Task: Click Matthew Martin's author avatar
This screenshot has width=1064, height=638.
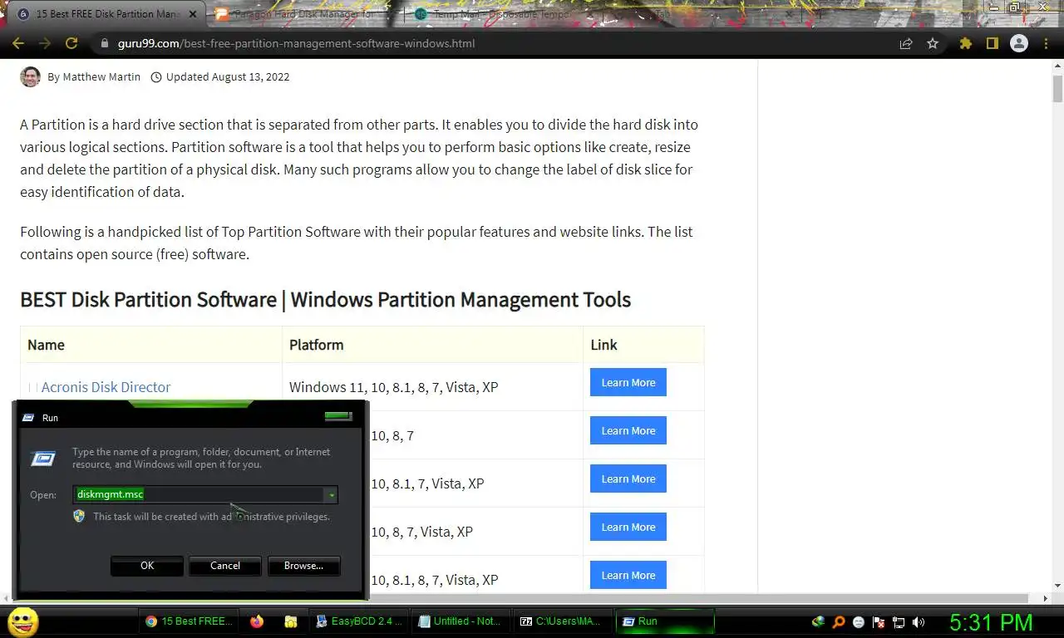Action: click(x=30, y=76)
